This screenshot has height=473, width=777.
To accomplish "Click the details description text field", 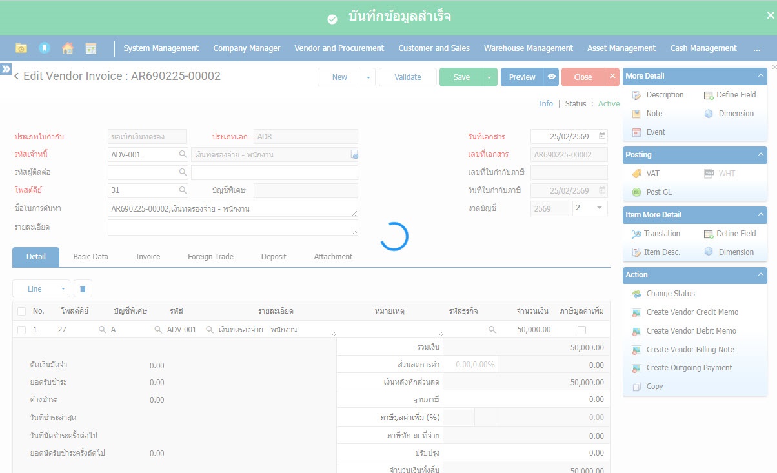I will pyautogui.click(x=232, y=227).
